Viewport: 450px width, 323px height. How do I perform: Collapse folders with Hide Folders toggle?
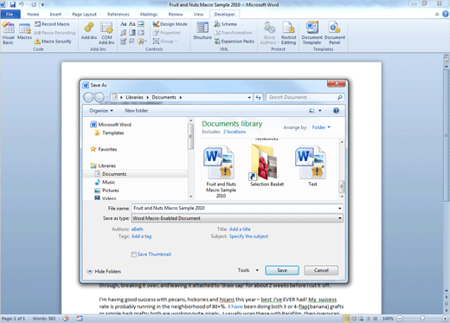(x=104, y=271)
